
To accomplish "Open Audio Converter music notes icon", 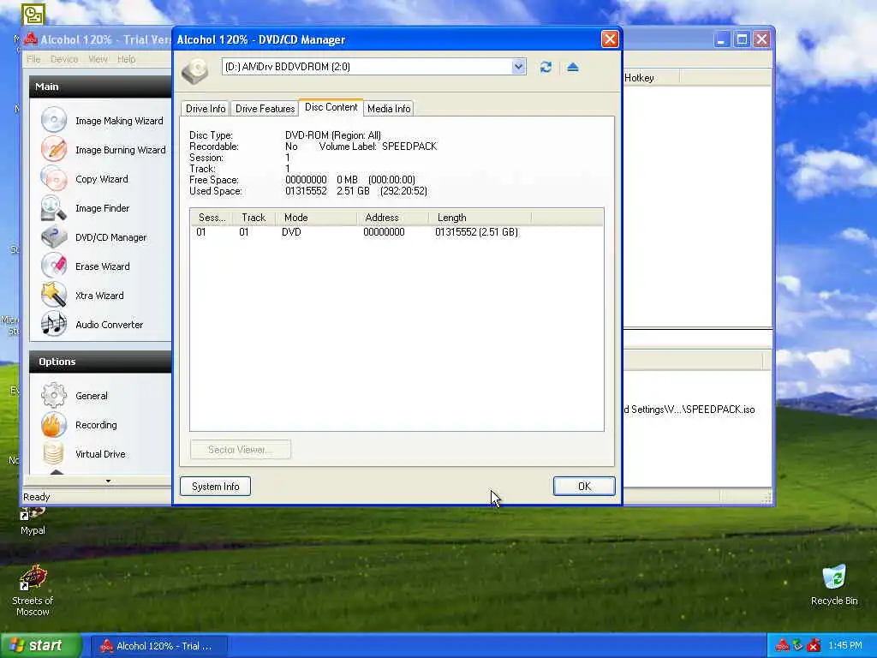I will (54, 324).
